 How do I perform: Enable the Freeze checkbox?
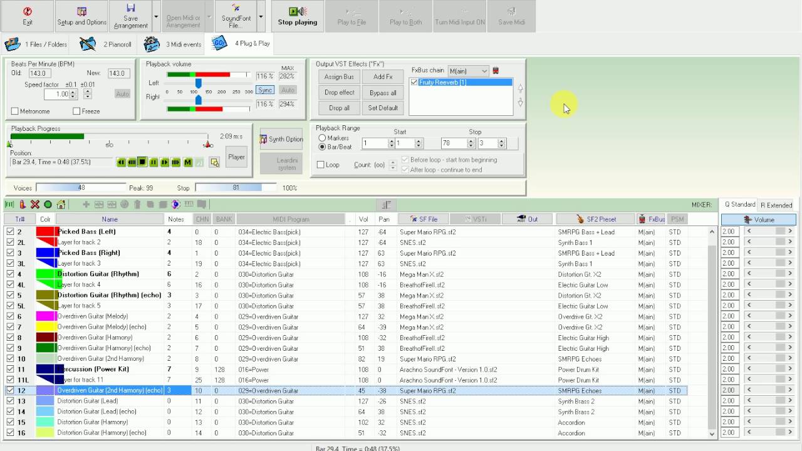pos(76,111)
